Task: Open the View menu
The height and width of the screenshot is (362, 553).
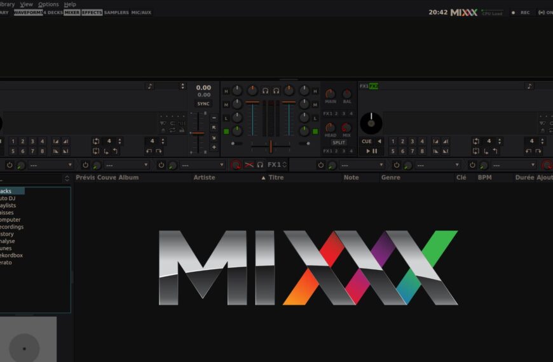Action: point(27,4)
